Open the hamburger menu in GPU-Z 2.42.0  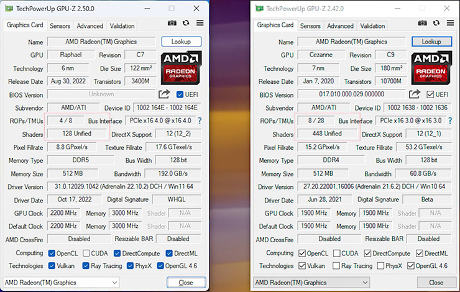pyautogui.click(x=451, y=23)
